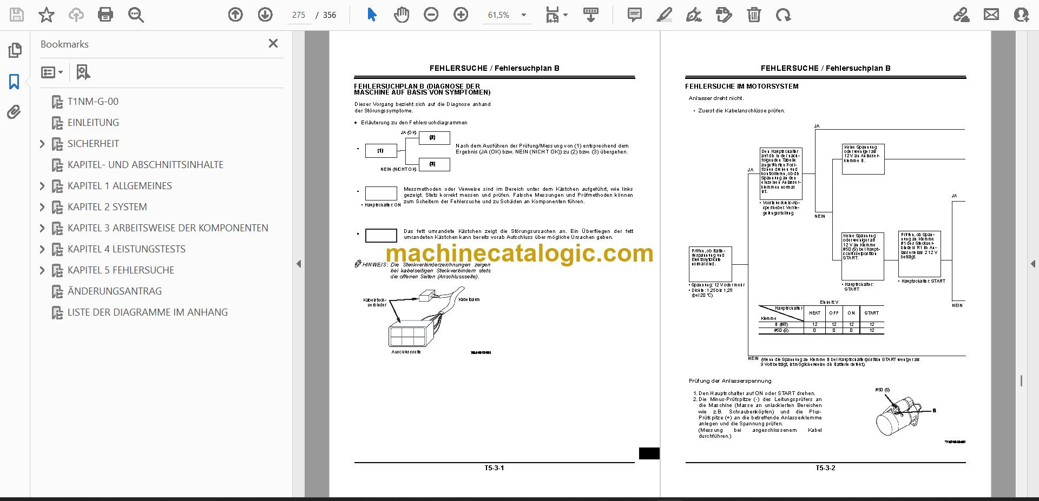Viewport: 1039px width, 501px height.
Task: Click the vertical scrollbar handle
Action: tap(1021, 380)
